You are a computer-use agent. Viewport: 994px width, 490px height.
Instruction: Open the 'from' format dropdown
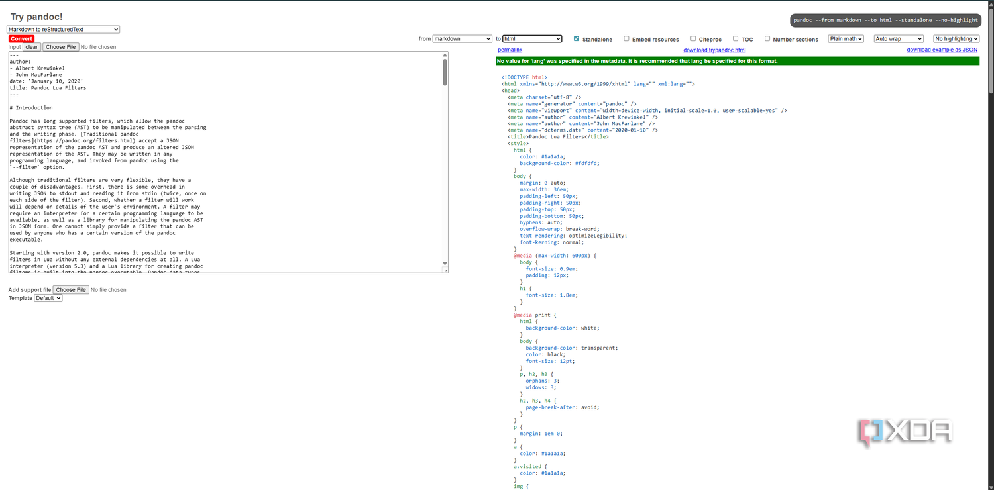pos(463,39)
